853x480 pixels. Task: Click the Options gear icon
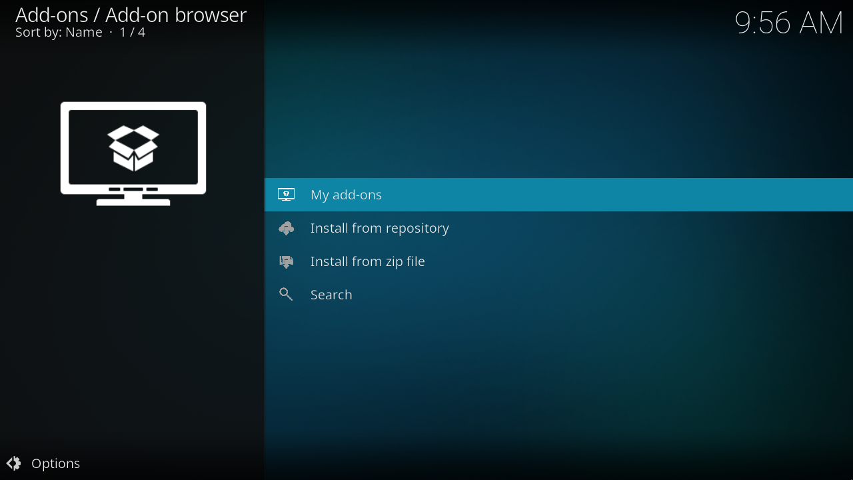coord(13,463)
